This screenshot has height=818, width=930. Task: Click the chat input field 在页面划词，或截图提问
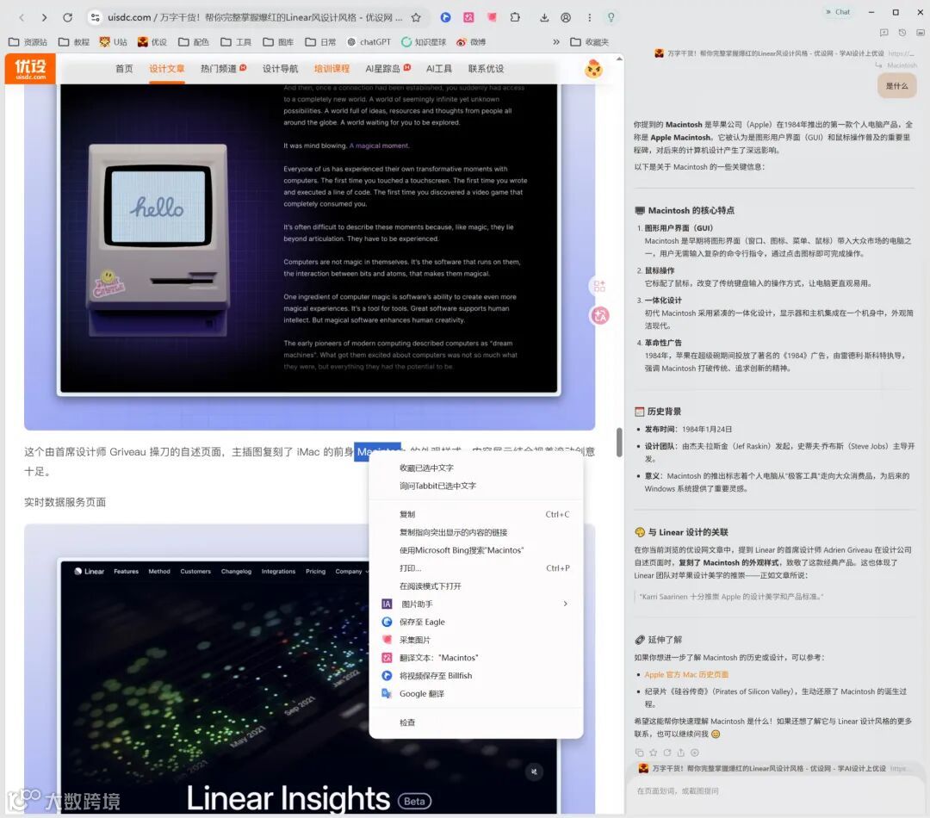point(777,791)
